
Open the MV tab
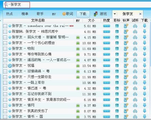click(x=54, y=14)
